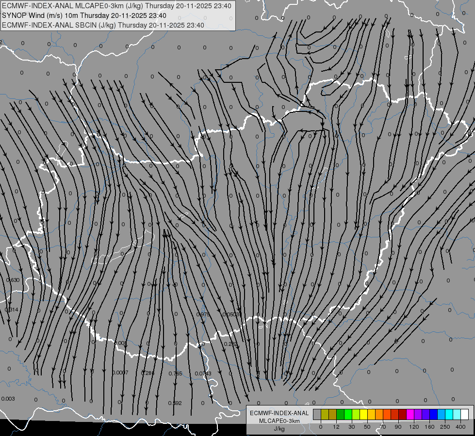Viewport: 475px width, 436px height.
Task: Click the 'MLCAPE0-3km' legend title text
Action: click(x=279, y=421)
